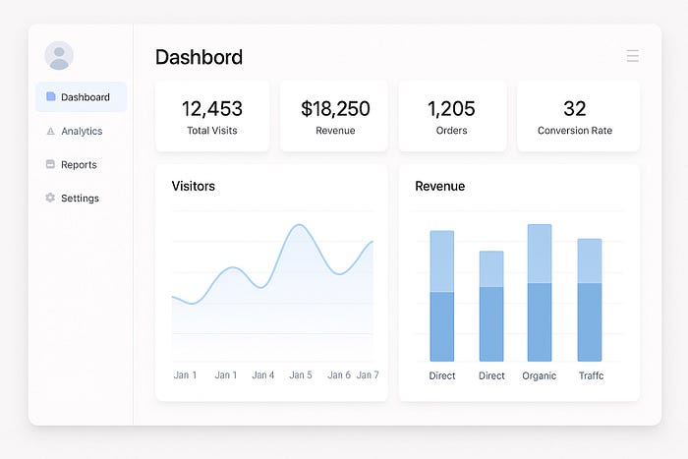Click the Jan 6 axis label
Image resolution: width=688 pixels, height=459 pixels.
pyautogui.click(x=339, y=375)
